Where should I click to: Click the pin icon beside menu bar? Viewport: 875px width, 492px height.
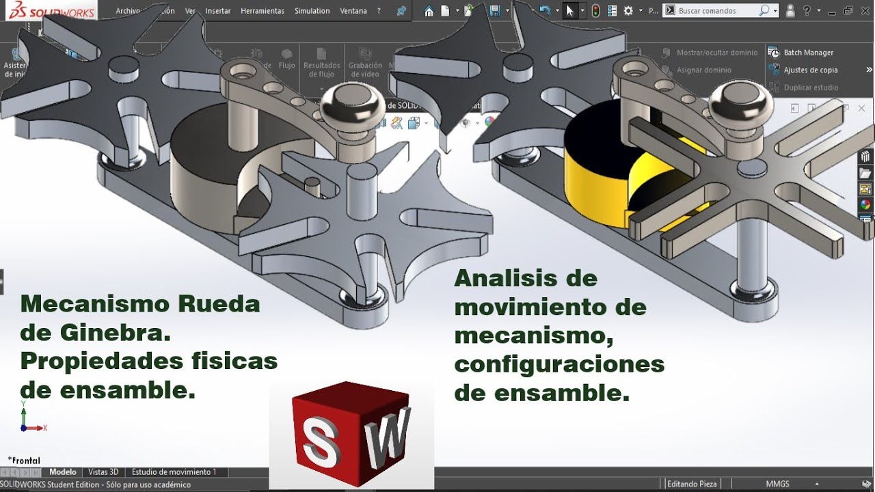(401, 11)
